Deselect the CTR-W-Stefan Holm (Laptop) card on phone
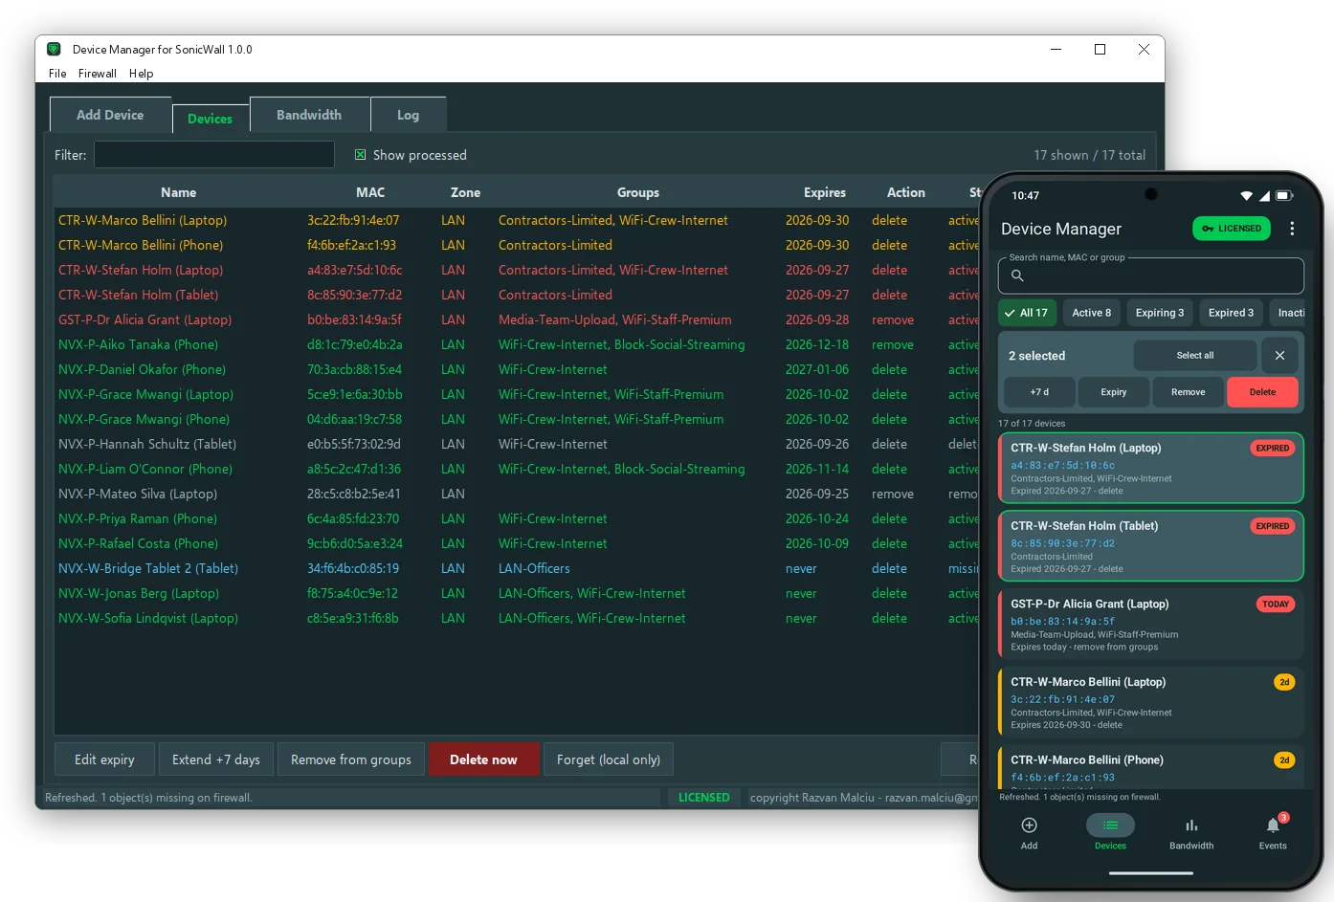Viewport: 1334px width, 902px height. 1150,468
